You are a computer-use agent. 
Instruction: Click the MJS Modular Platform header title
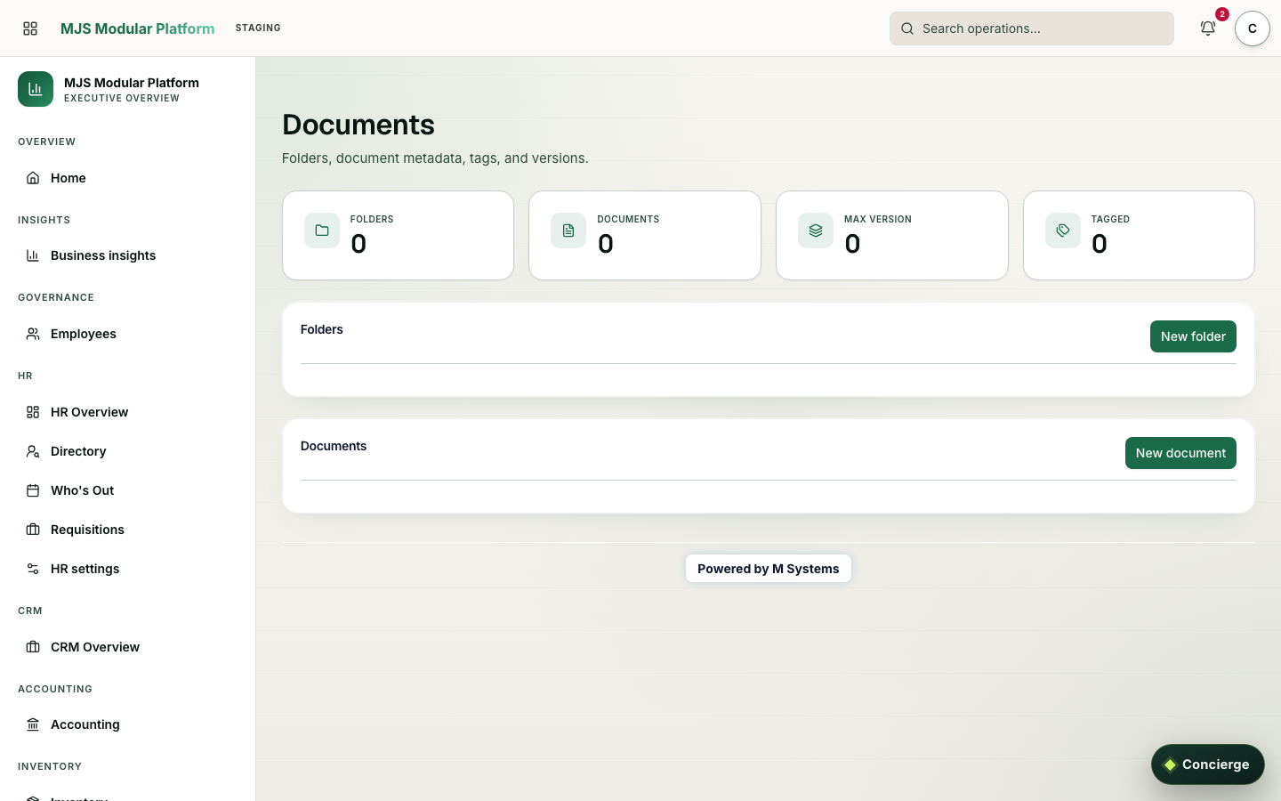pyautogui.click(x=137, y=28)
